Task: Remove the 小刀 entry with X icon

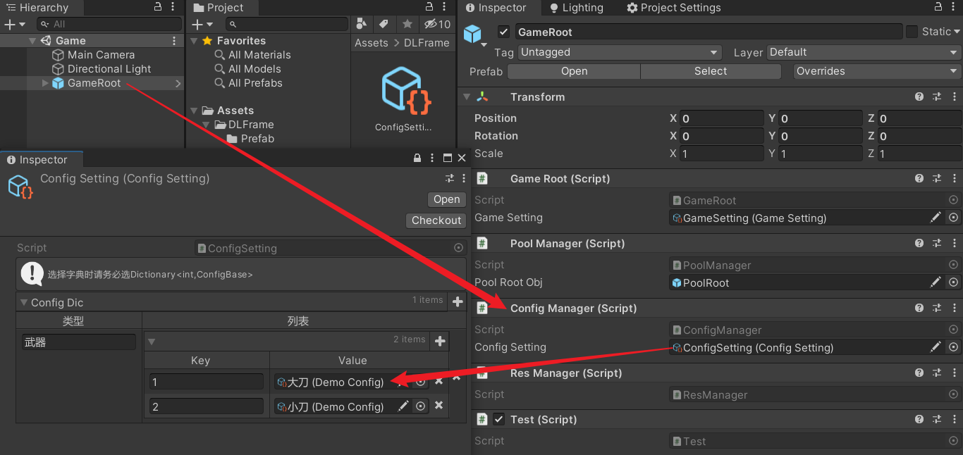Action: click(438, 406)
